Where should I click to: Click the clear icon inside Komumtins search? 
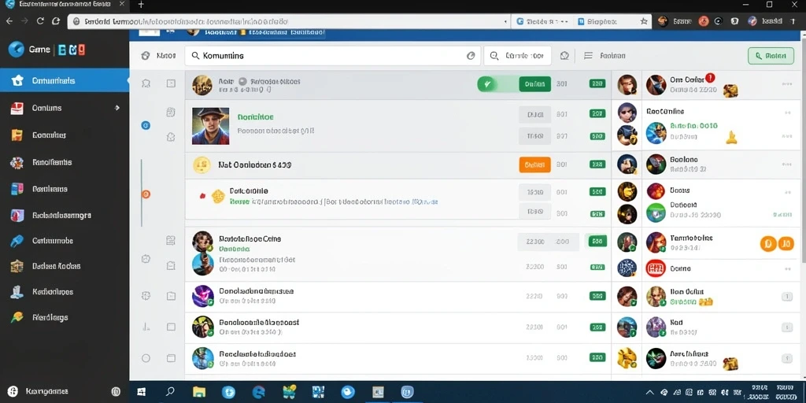[471, 56]
